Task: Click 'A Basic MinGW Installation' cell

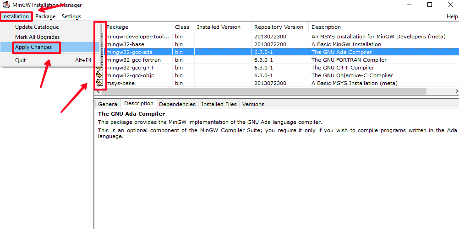Action: pos(346,44)
